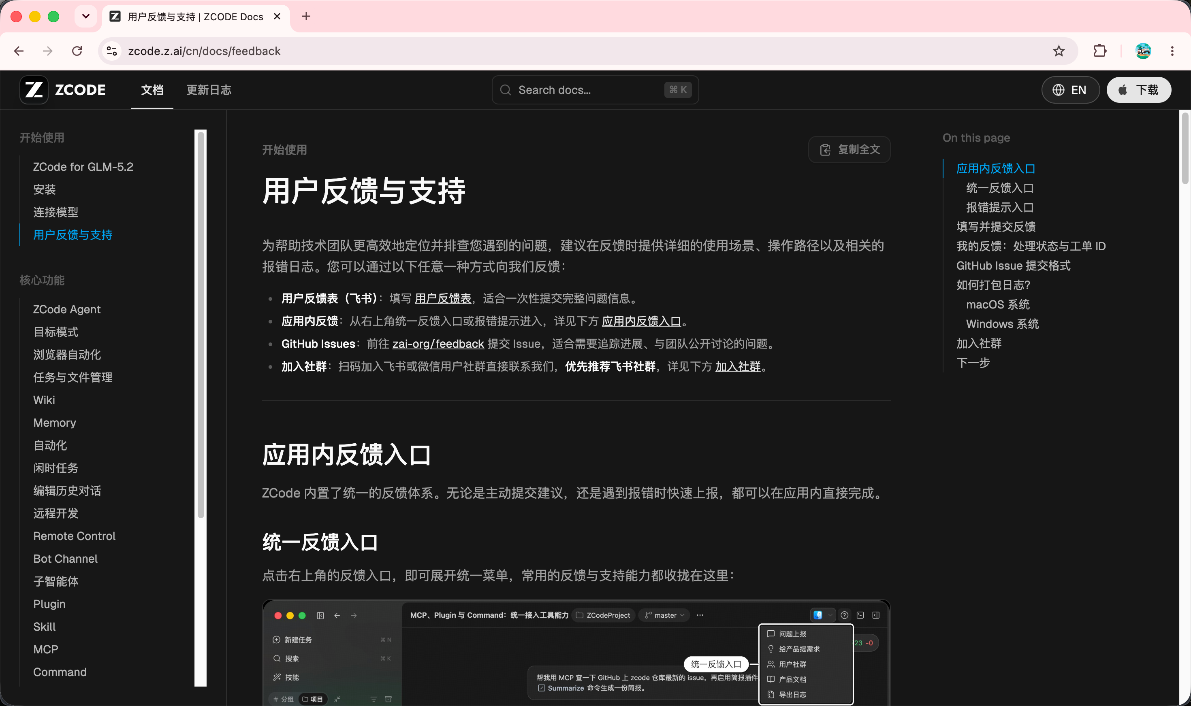This screenshot has width=1191, height=706.
Task: Open Skill in the sidebar
Action: tap(44, 627)
